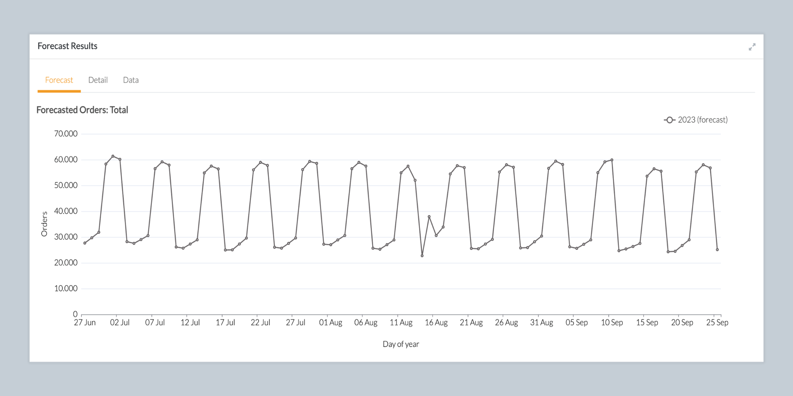Click the 16 Aug x-axis label
The image size is (793, 396).
[436, 322]
